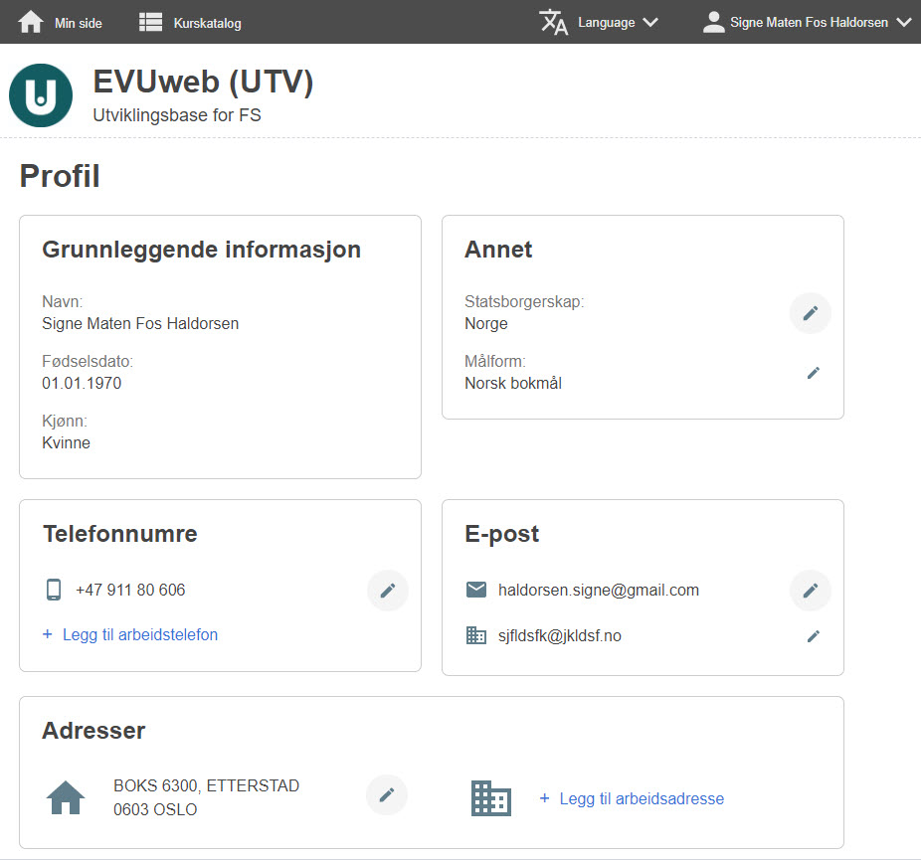
Task: Click the Adresser card heading
Action: pyautogui.click(x=93, y=731)
